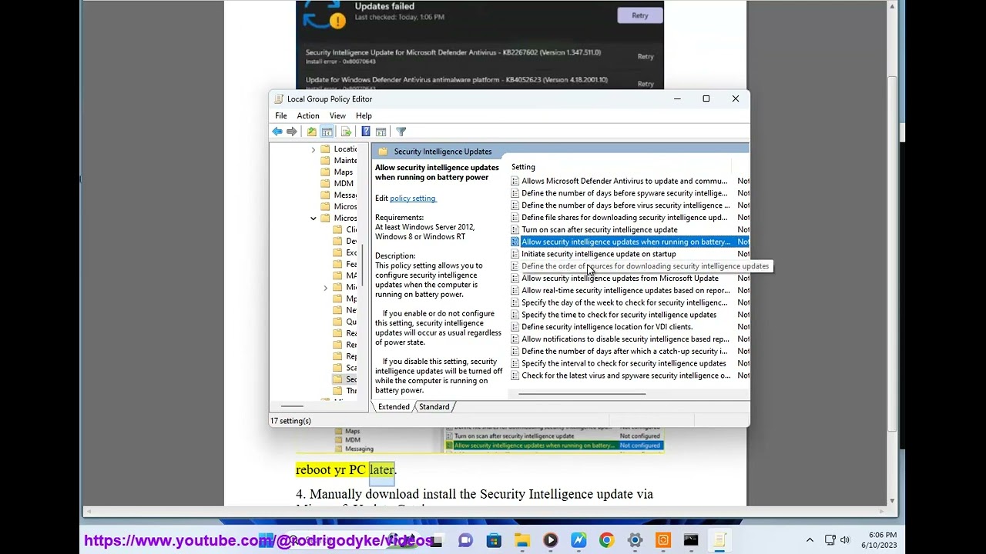Open the File menu
Image resolution: width=986 pixels, height=554 pixels.
[281, 115]
